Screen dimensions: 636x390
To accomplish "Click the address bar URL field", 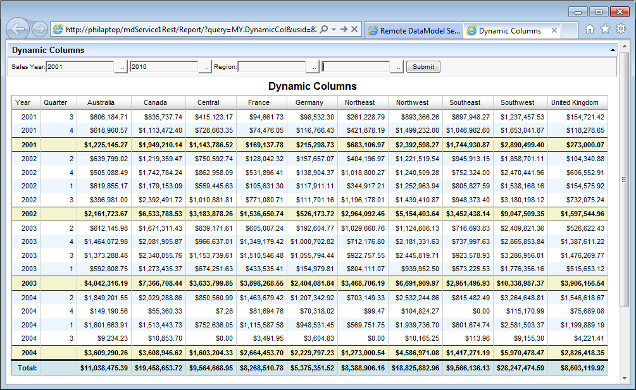I will 190,30.
